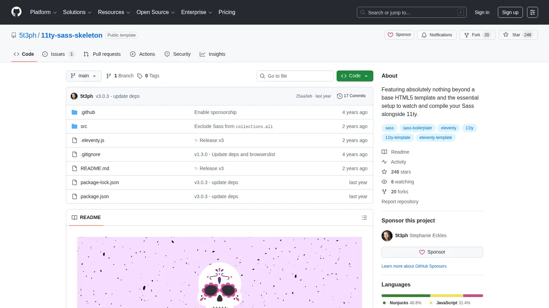
Task: Click the Notifications bell icon
Action: (424, 35)
